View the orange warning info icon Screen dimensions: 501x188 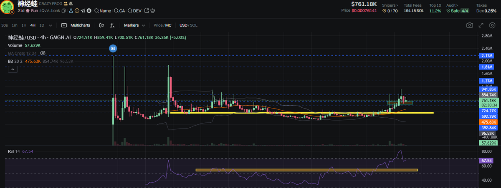tap(77, 11)
